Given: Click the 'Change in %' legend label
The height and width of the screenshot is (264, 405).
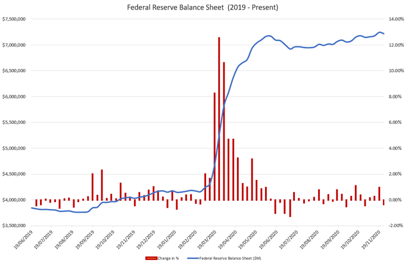Looking at the screenshot, I should point(168,258).
